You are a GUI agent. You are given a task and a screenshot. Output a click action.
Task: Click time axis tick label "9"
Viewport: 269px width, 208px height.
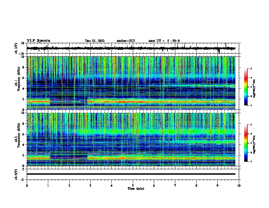pyautogui.click(x=217, y=186)
